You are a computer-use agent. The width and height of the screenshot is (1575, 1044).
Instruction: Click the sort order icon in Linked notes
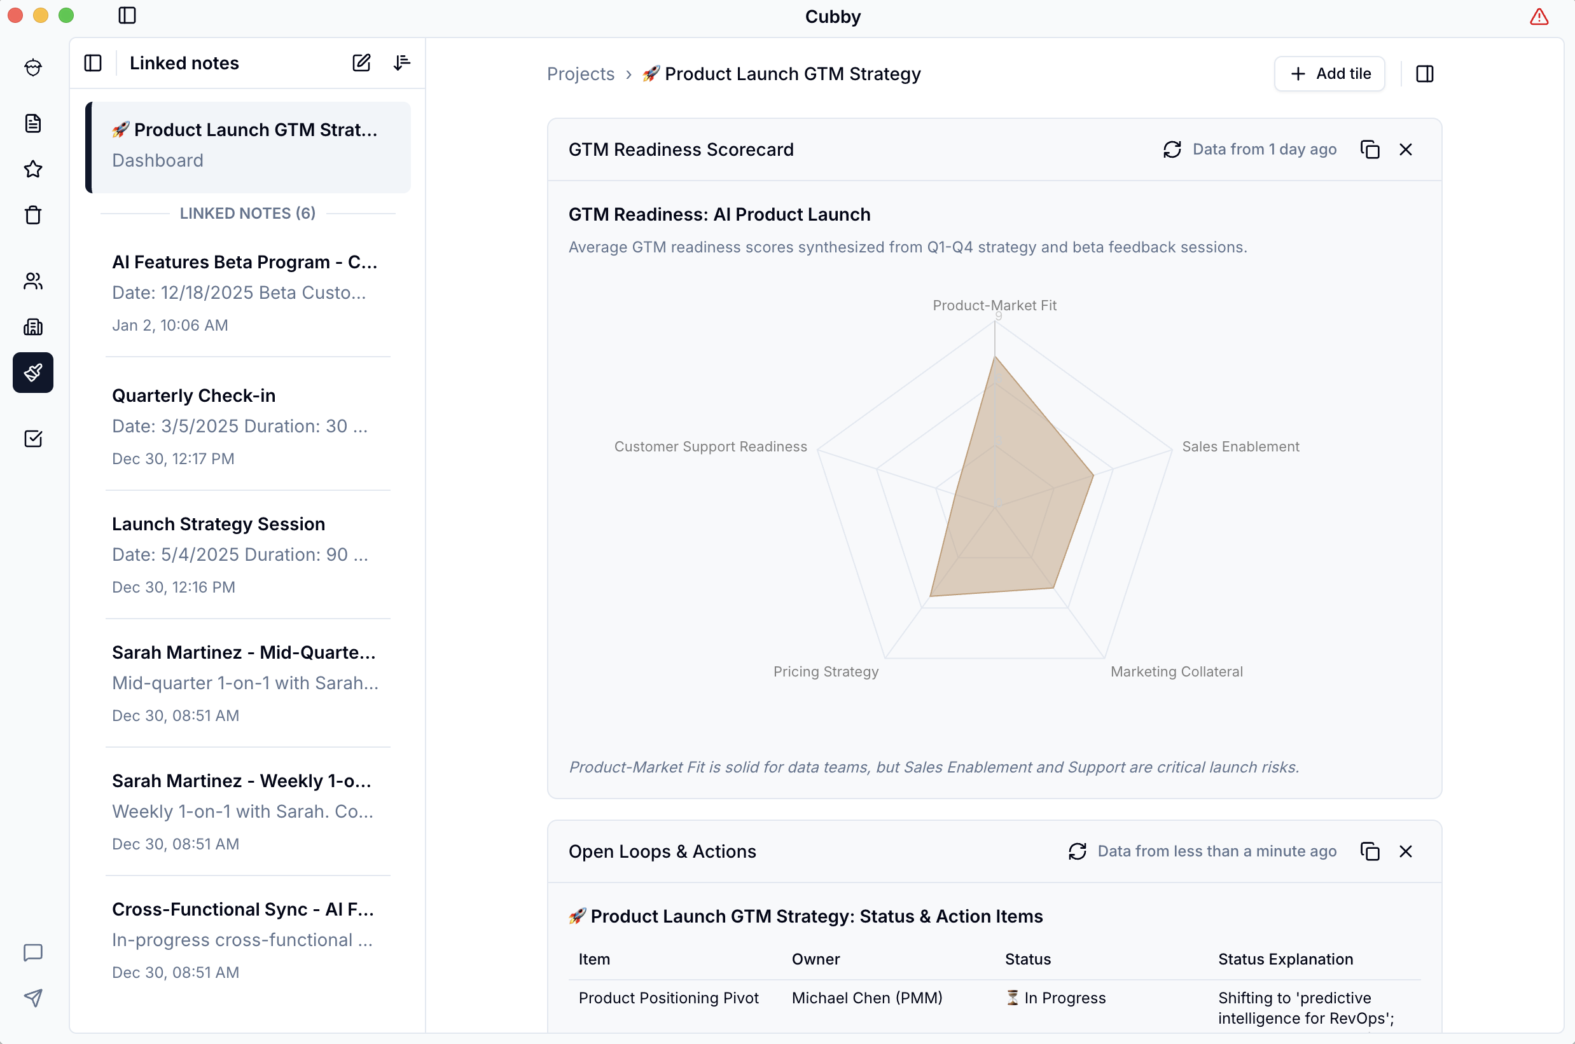click(401, 62)
